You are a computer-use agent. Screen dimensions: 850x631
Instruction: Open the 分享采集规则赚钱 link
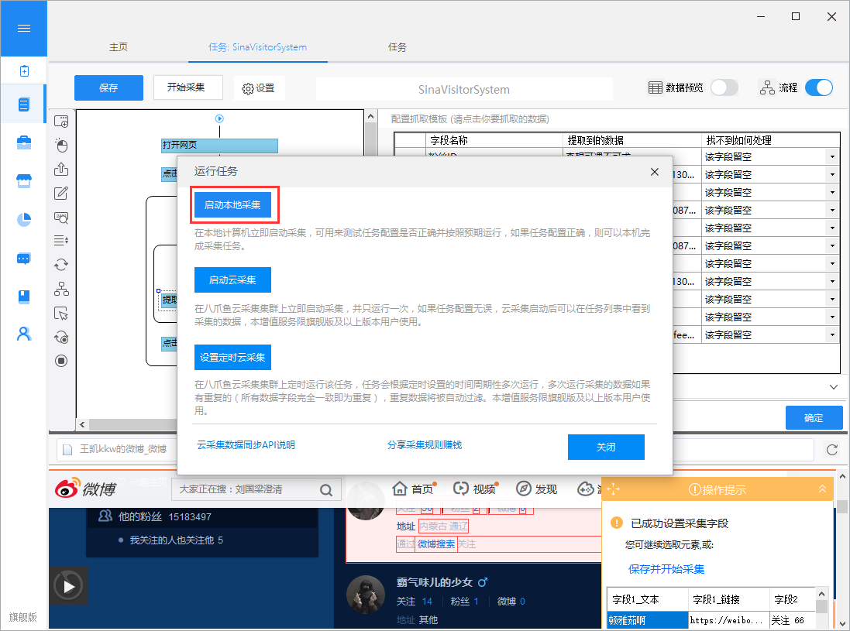click(x=425, y=445)
